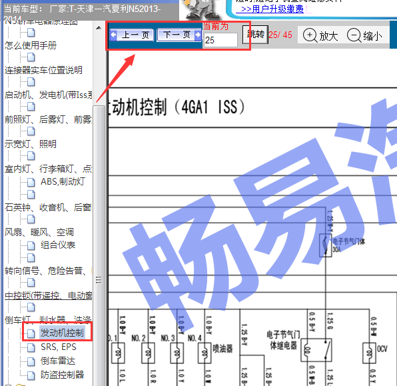397x386 pixels.
Task: Click page icon beside 防盗控制器
Action: point(31,375)
